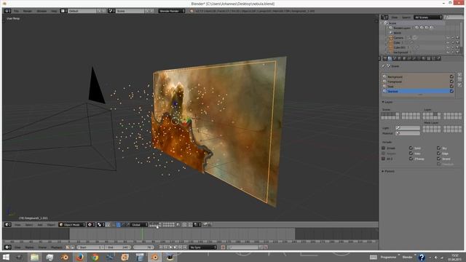Expand the Passes panel

[x=388, y=171]
